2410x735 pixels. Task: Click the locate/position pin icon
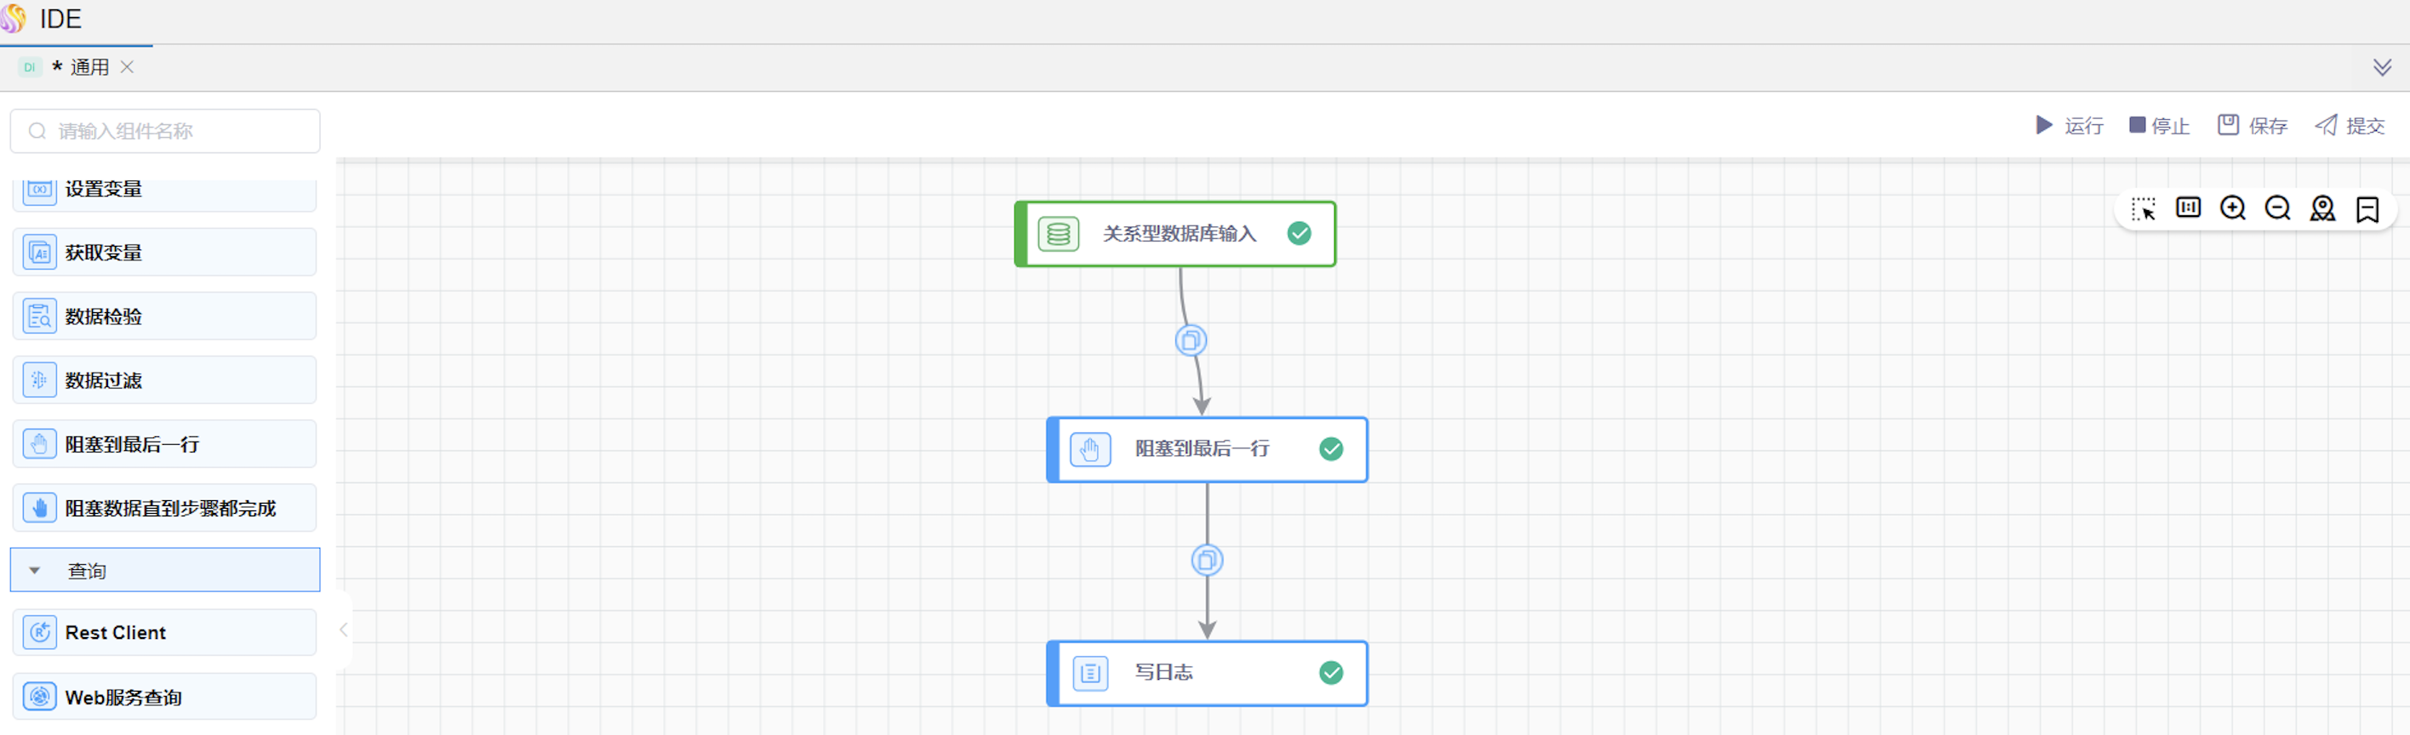(2322, 208)
